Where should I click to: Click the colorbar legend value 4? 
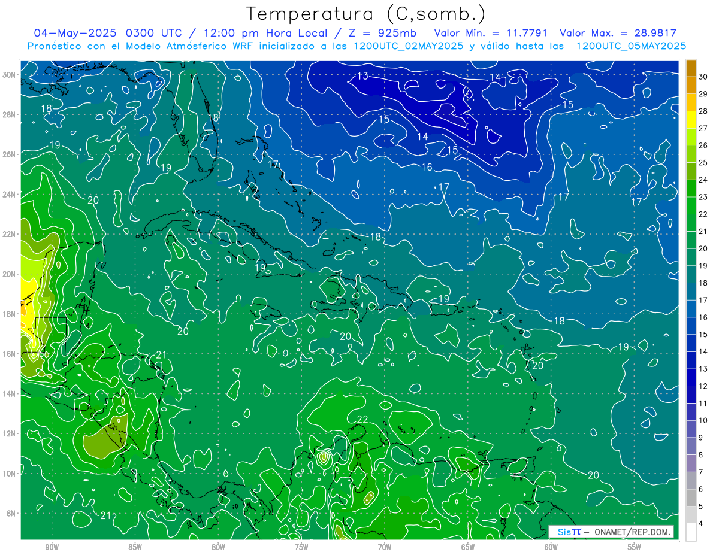tap(701, 524)
